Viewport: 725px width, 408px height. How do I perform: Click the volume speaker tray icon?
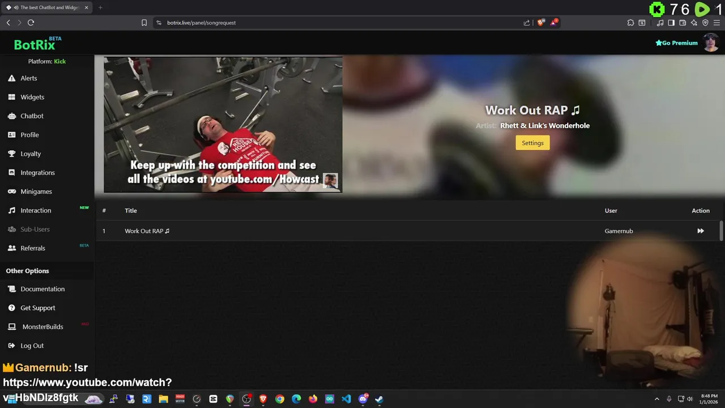coord(690,399)
